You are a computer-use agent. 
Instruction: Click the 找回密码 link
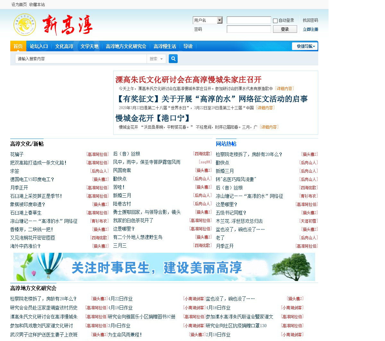[x=310, y=20]
